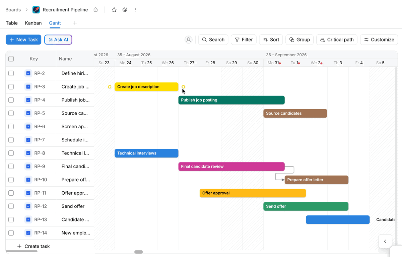Viewport: 402px width, 257px height.
Task: Click the RP-10 task type icon
Action: click(x=28, y=180)
